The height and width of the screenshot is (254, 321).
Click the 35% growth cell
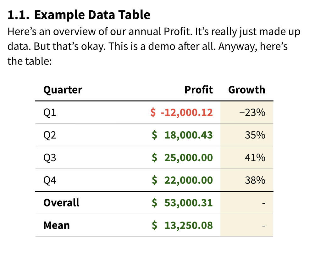255,135
